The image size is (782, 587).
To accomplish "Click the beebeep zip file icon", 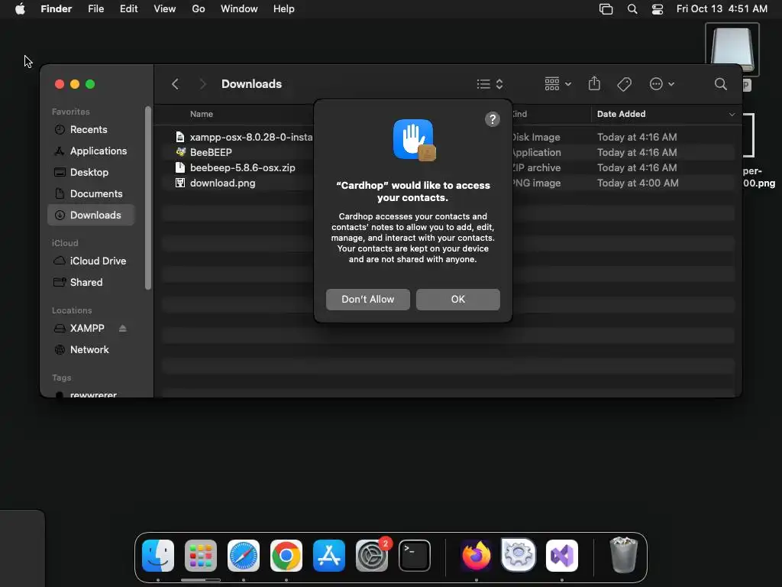I will [x=180, y=167].
